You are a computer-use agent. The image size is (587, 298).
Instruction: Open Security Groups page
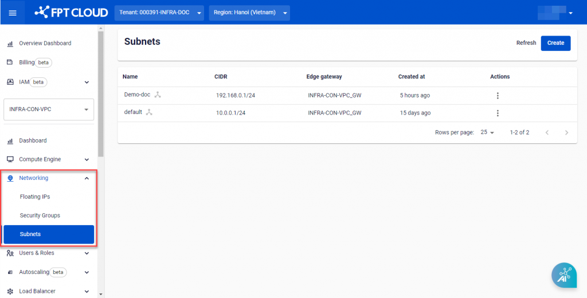click(x=40, y=215)
